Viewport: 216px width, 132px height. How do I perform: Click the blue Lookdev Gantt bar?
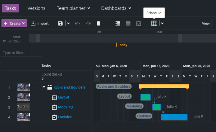[x=174, y=117]
